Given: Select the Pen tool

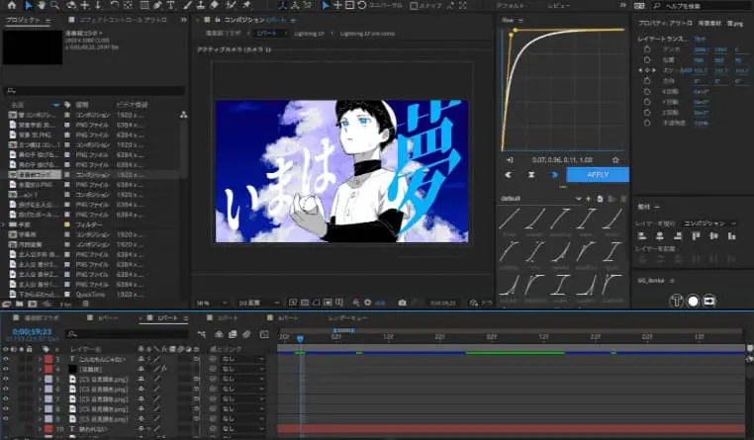Looking at the screenshot, I should click(x=157, y=5).
